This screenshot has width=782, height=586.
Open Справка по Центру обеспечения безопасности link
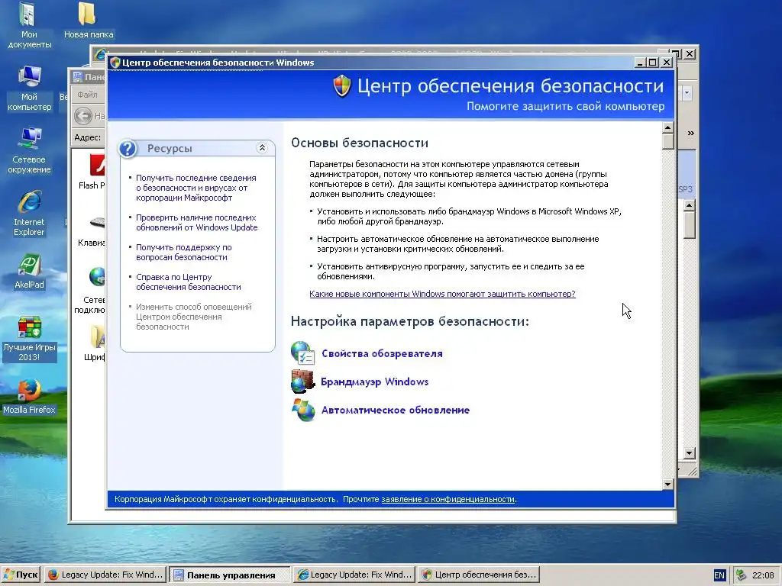click(189, 282)
